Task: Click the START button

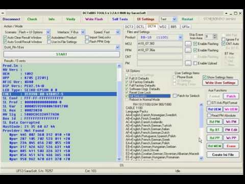Action: point(62,54)
